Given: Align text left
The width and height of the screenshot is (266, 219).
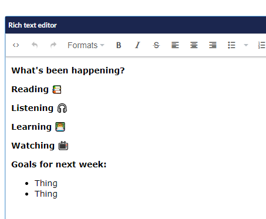Looking at the screenshot, I should (175, 45).
